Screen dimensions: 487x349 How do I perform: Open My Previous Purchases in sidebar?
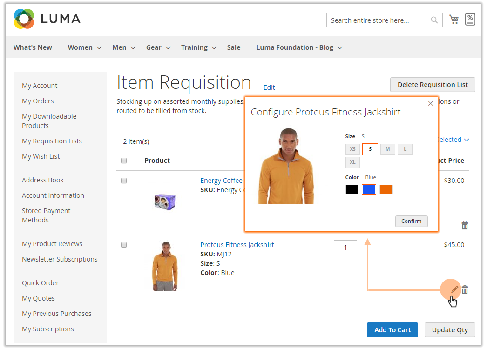pyautogui.click(x=57, y=314)
